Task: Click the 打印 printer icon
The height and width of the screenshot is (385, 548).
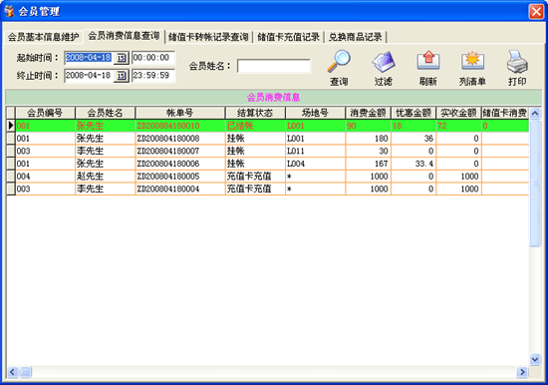Action: coord(517,61)
